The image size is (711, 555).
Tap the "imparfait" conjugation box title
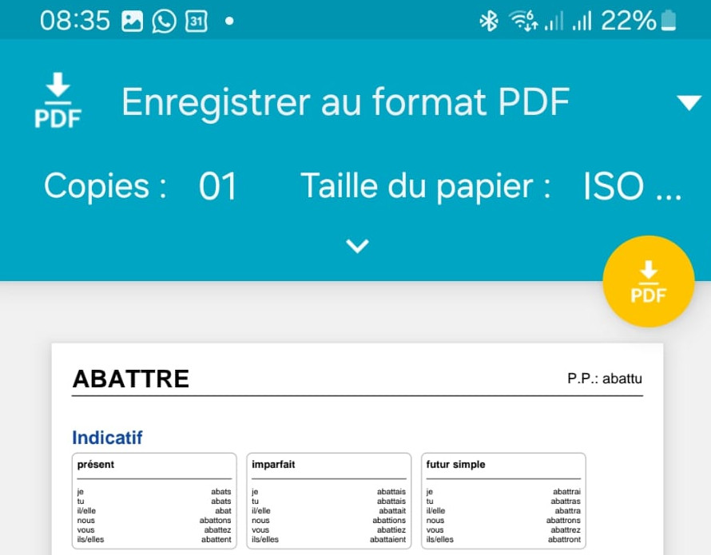(x=273, y=465)
